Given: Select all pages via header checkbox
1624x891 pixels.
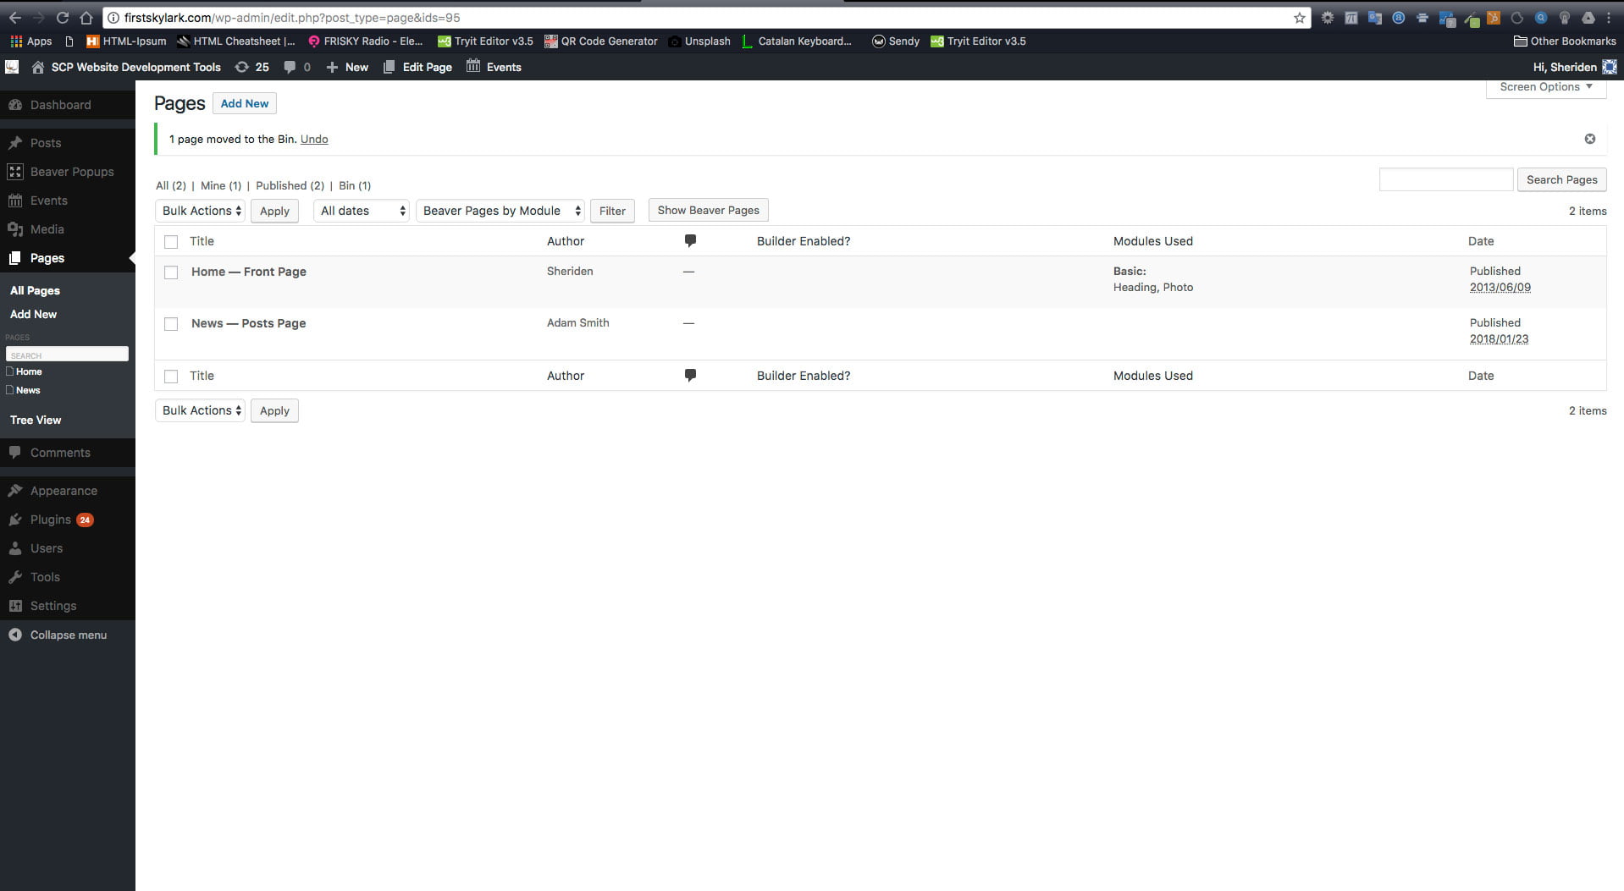Looking at the screenshot, I should tap(171, 242).
